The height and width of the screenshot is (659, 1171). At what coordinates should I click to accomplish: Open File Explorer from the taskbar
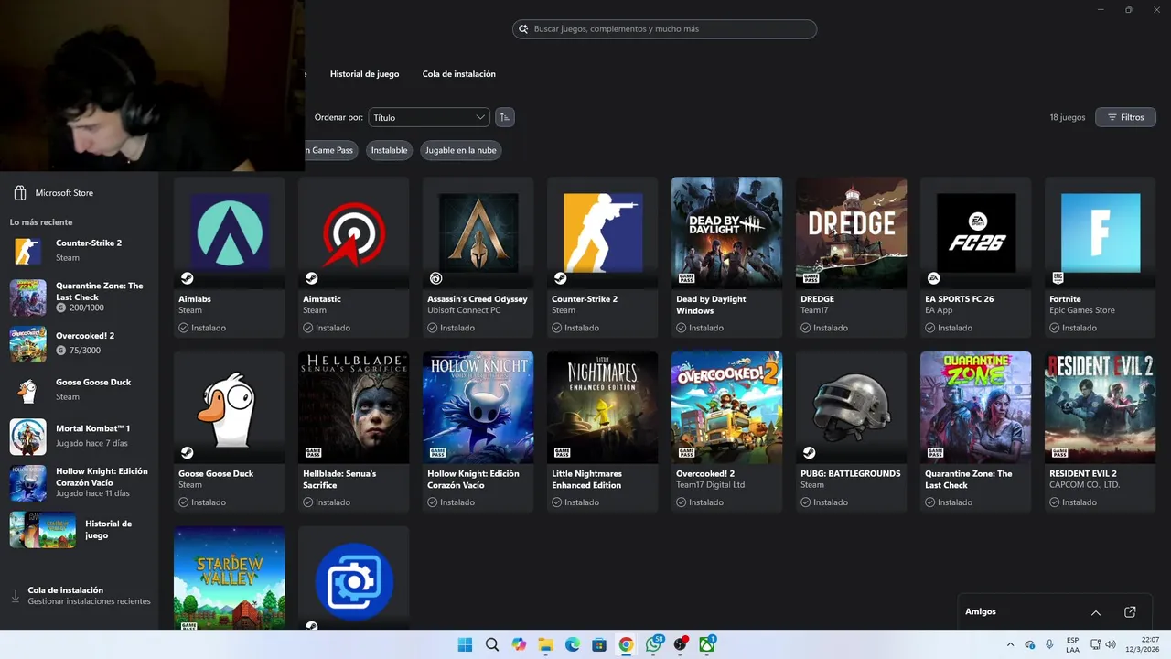click(545, 644)
